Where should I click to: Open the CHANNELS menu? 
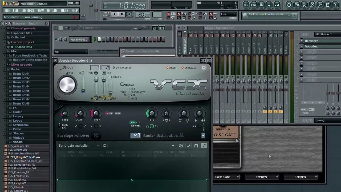28,11
